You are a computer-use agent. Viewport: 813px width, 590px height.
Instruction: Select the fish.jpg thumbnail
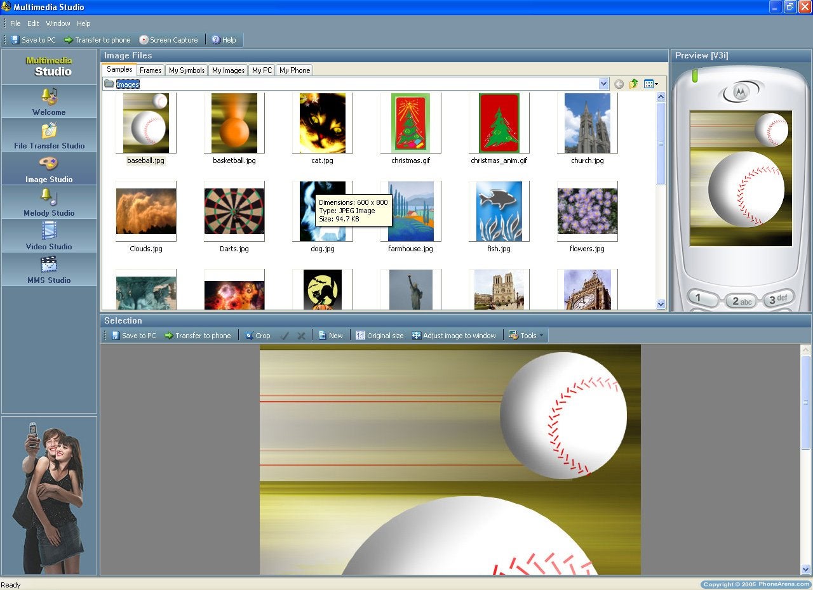[x=499, y=211]
